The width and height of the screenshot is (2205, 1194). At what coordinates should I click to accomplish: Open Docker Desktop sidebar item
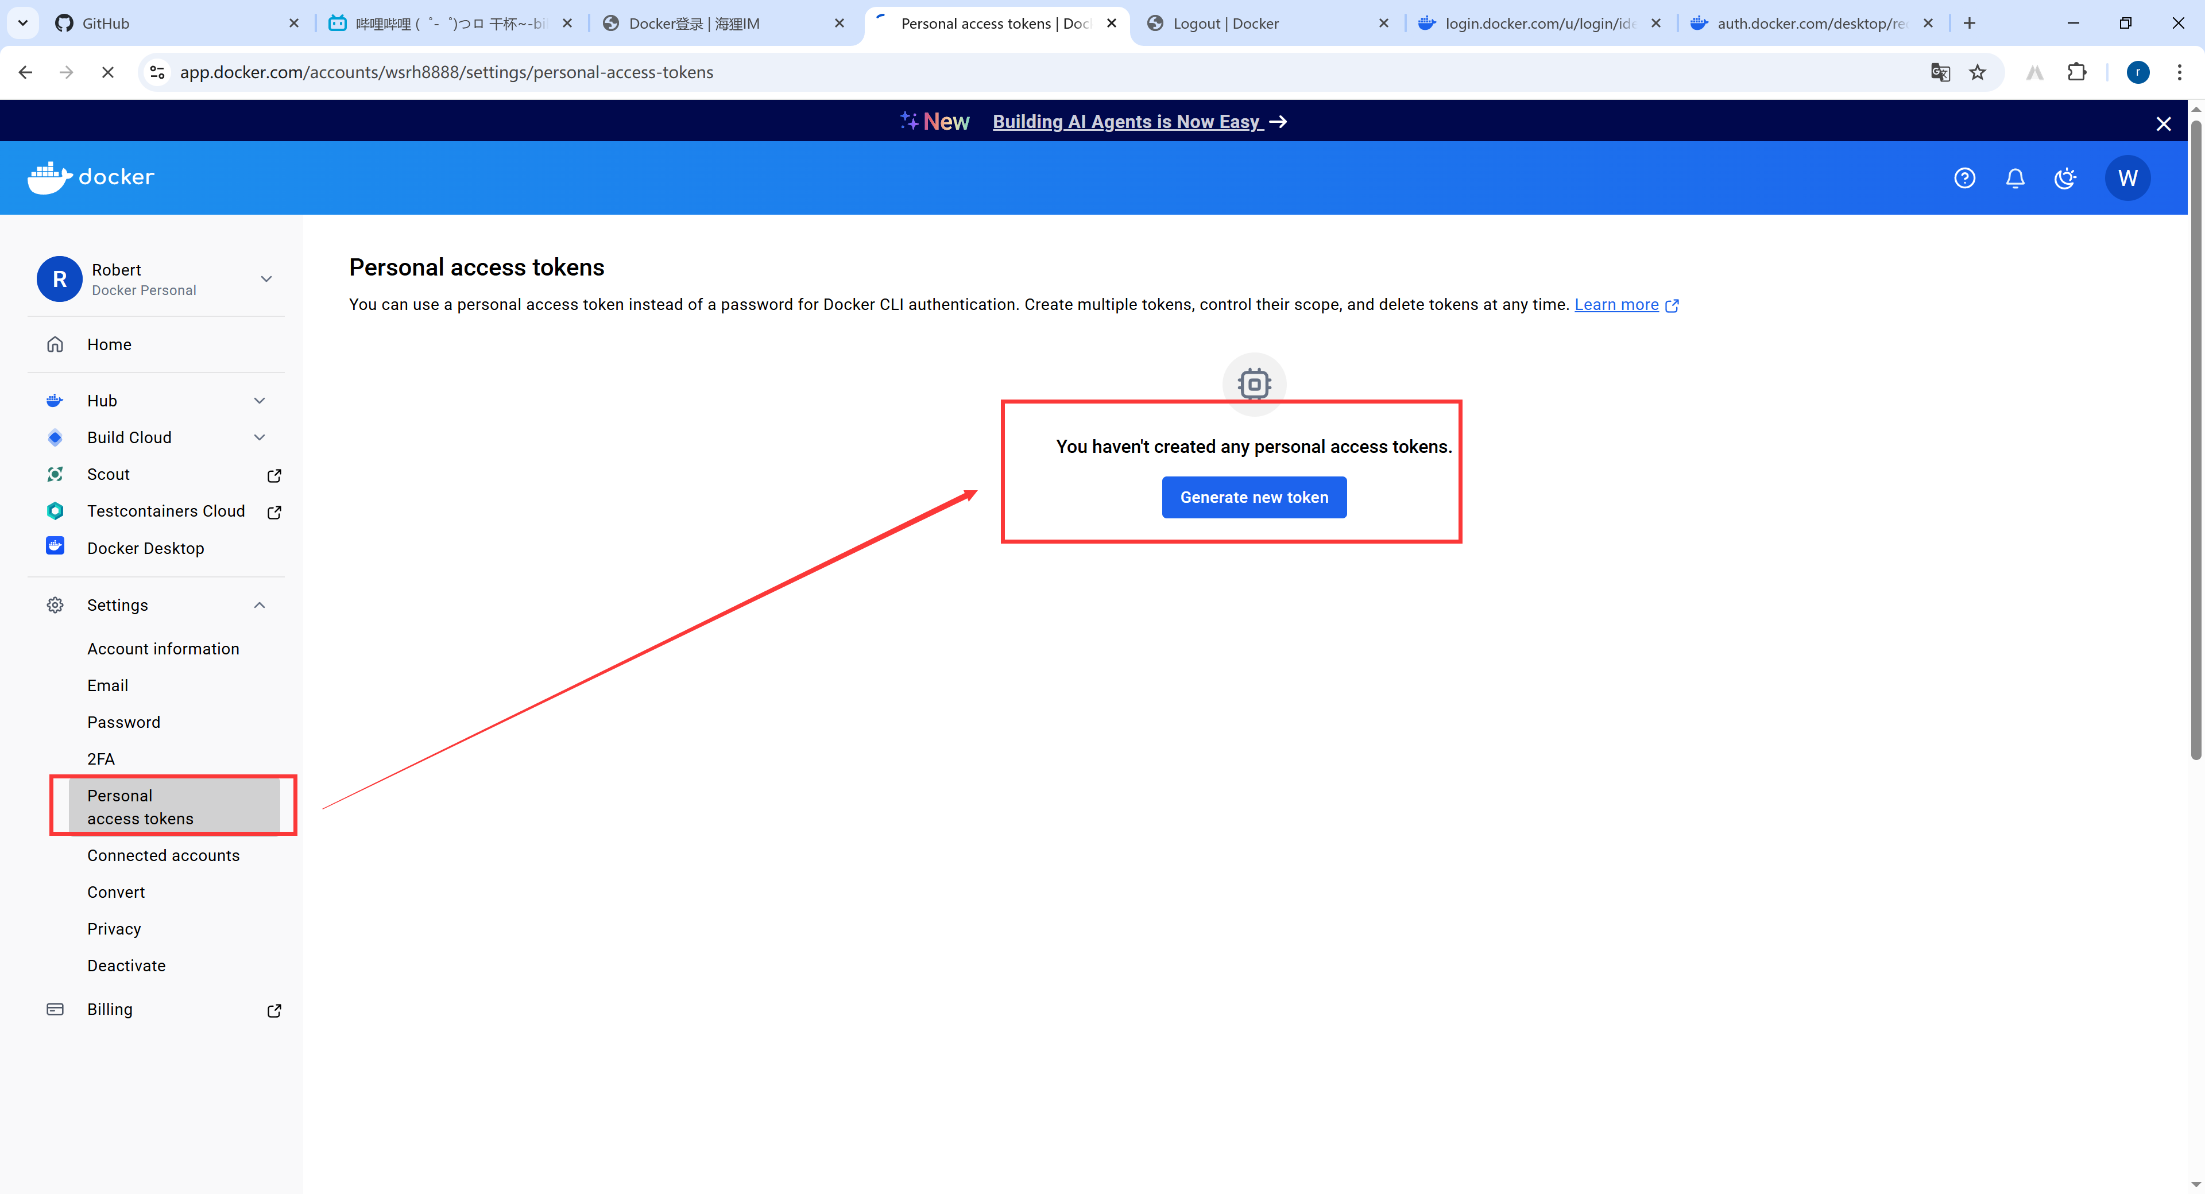pos(145,548)
